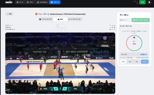Image resolution: width=154 pixels, height=95 pixels.
Task: Switch to 放送 broadcast tab
Action: (x=60, y=19)
